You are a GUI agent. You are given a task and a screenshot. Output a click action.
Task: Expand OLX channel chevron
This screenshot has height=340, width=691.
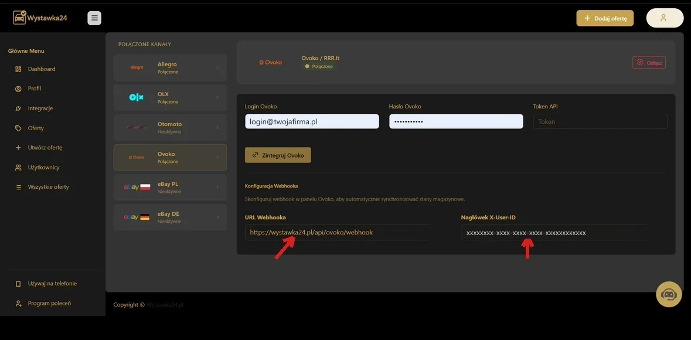tap(217, 97)
